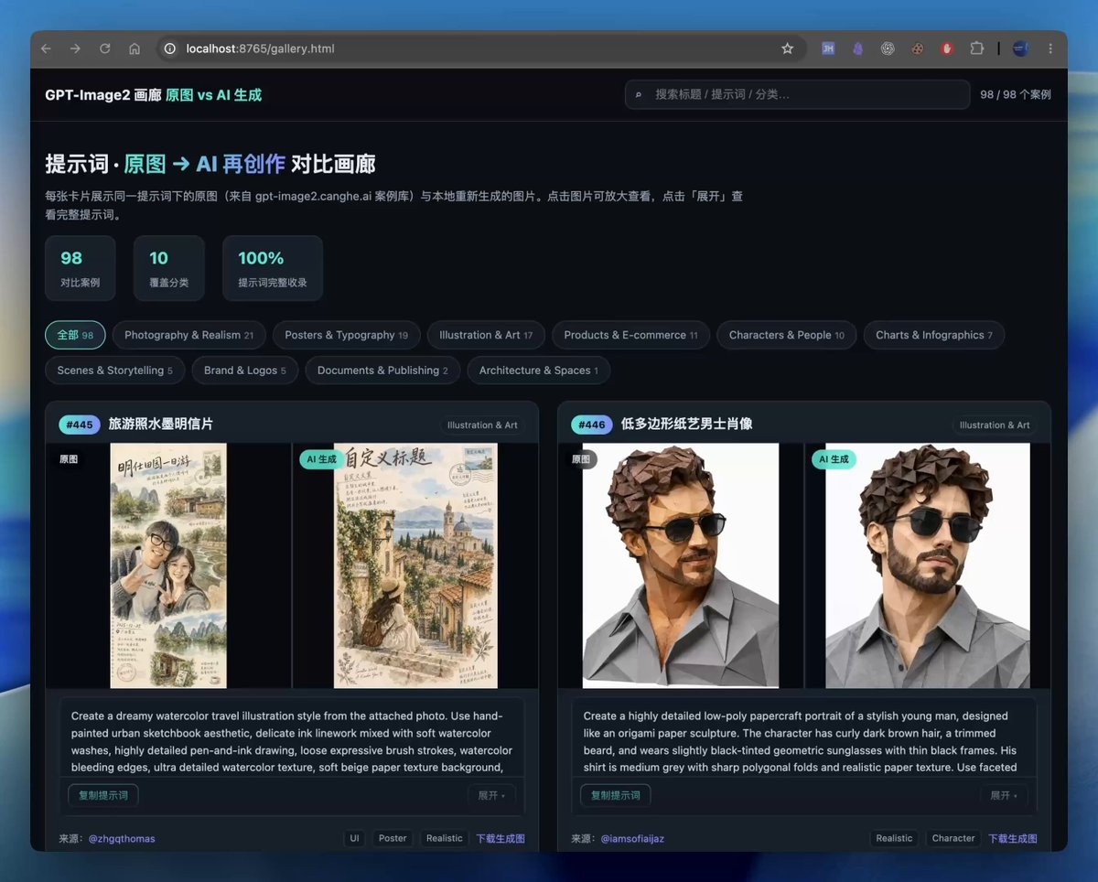The image size is (1098, 882).
Task: Expand the full prompt of card #445
Action: pyautogui.click(x=491, y=795)
